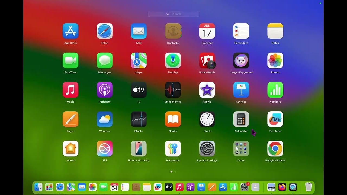Image resolution: width=347 pixels, height=195 pixels.
Task: Launch the Passwords app
Action: [173, 149]
